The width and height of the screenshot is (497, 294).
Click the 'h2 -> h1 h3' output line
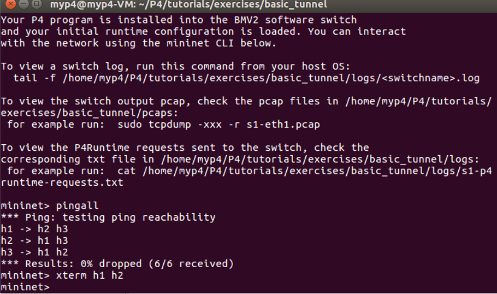click(34, 240)
